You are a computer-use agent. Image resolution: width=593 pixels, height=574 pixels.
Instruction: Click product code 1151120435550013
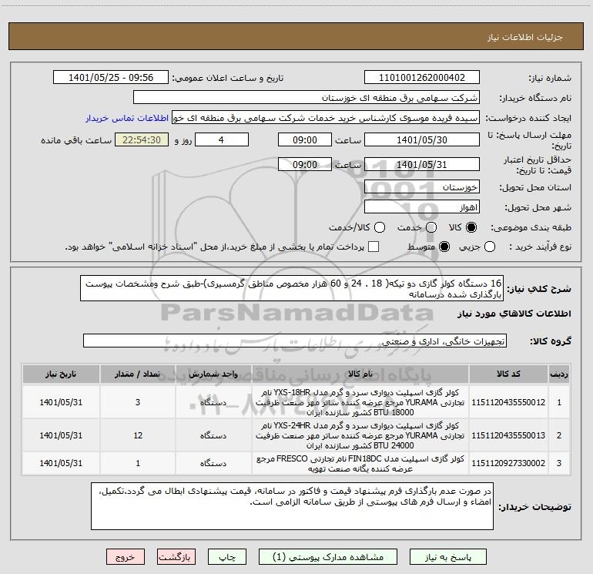(508, 435)
